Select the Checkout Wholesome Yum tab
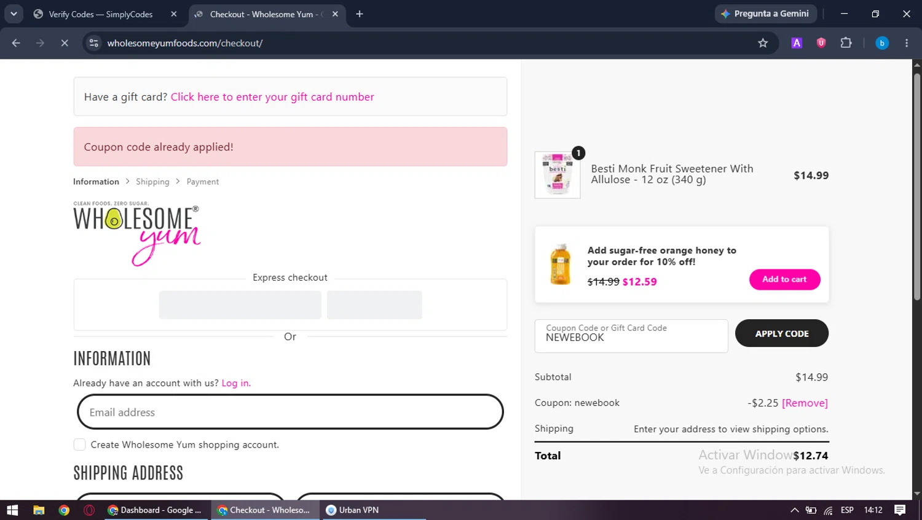Viewport: 922px width, 520px height. tap(264, 14)
